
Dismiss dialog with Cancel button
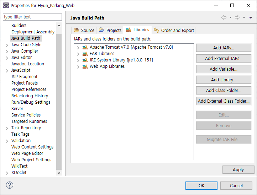point(236,185)
